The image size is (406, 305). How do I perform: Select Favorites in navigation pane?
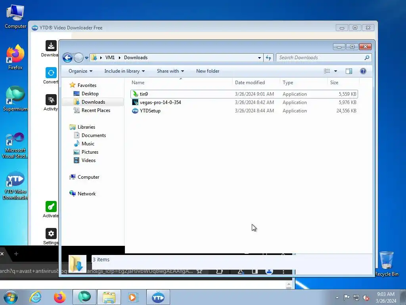(x=87, y=85)
